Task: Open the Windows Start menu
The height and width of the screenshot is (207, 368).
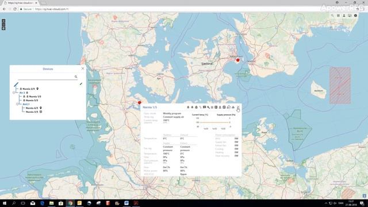Action: [x=5, y=203]
